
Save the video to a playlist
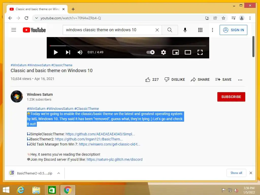click(223, 79)
